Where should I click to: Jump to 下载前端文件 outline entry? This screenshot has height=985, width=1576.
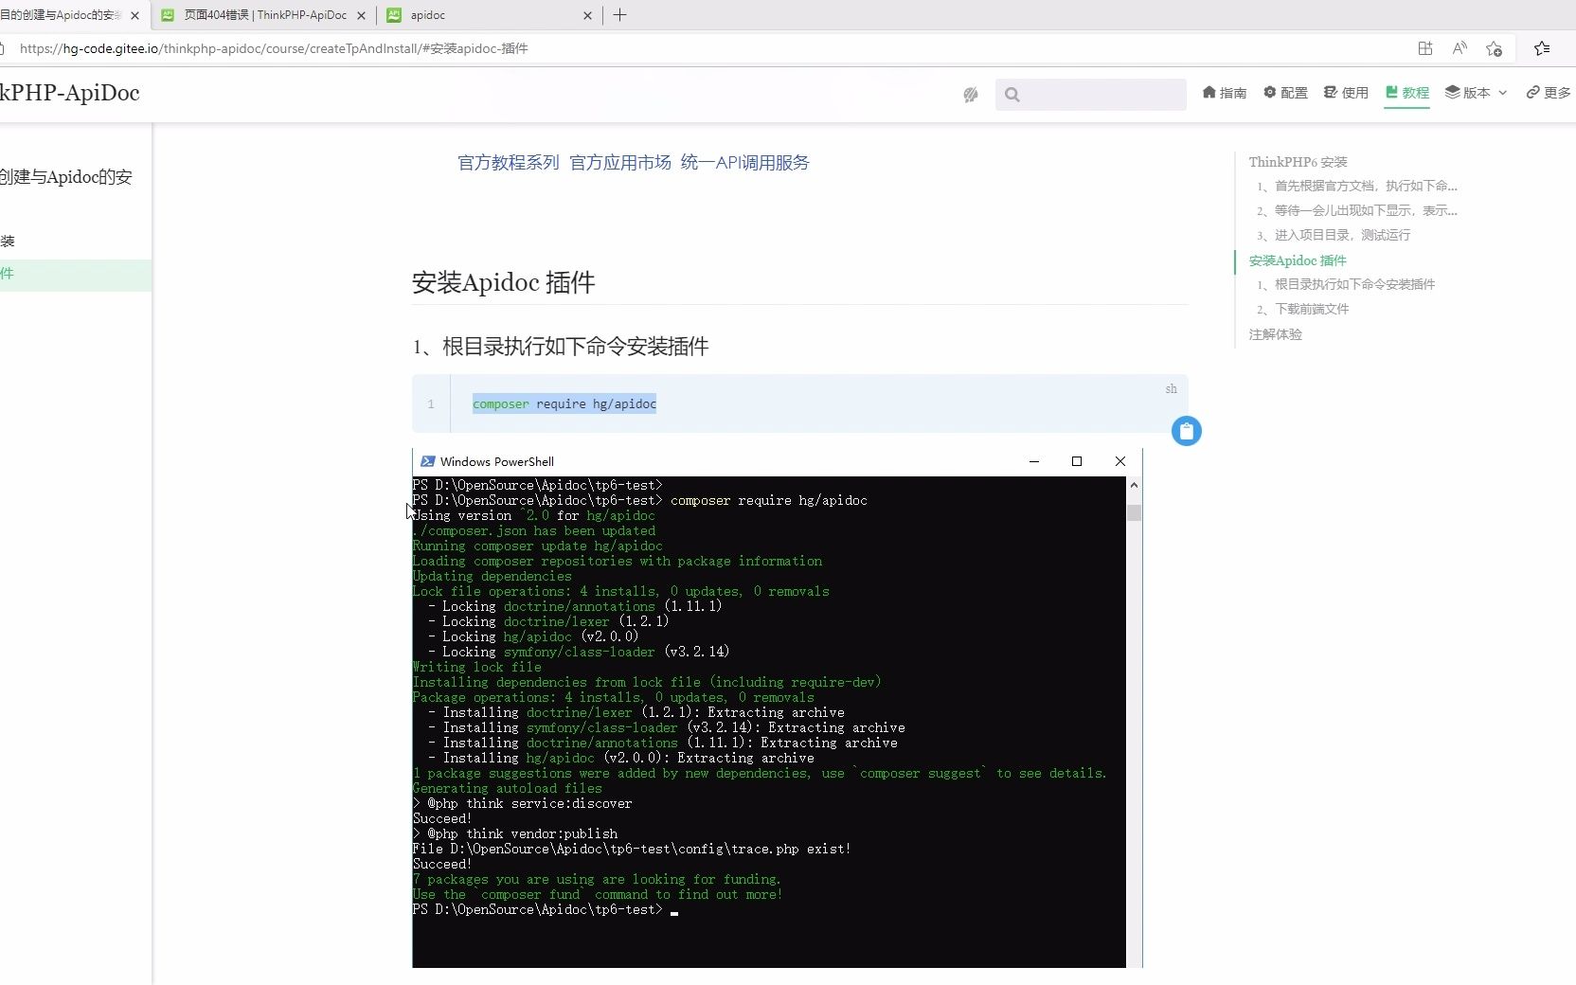[1303, 309]
